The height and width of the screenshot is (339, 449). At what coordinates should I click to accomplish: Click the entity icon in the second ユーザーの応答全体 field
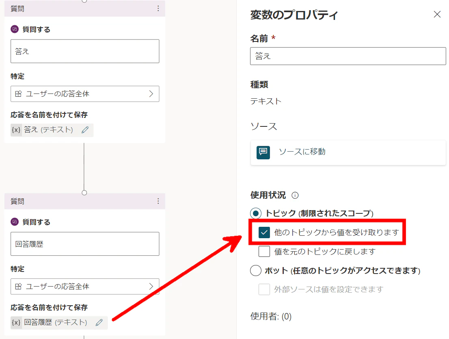[x=18, y=287]
